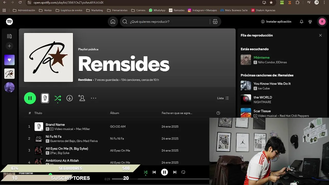Open WhatsApp bookmark
The image size is (329, 185).
pyautogui.click(x=157, y=10)
